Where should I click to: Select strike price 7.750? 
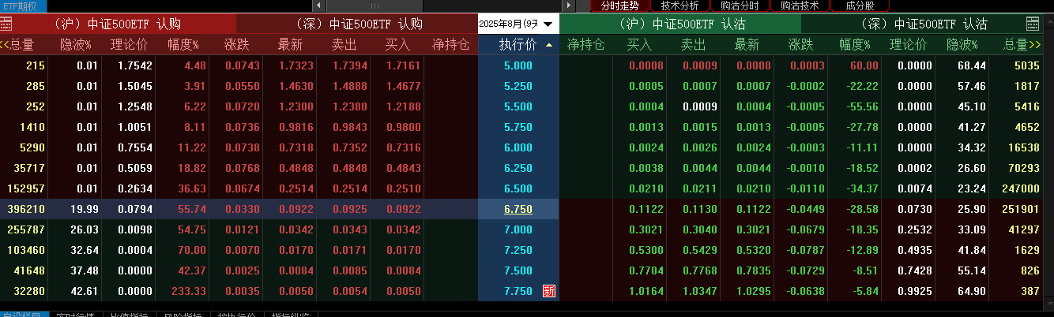(x=518, y=291)
